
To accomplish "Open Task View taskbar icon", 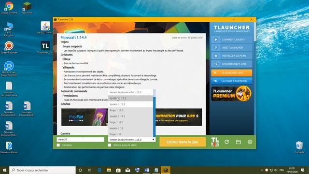I will (90, 170).
